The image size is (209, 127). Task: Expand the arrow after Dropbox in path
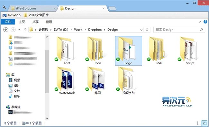pos(104,30)
